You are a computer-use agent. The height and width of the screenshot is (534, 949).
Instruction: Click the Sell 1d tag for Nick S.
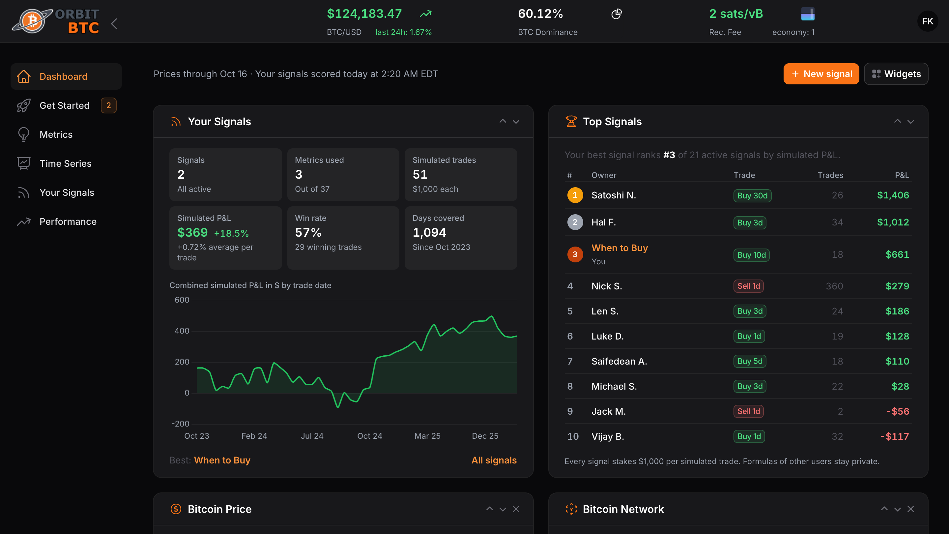[x=749, y=286]
